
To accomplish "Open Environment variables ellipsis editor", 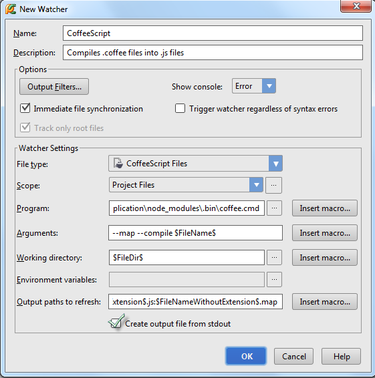I will (x=274, y=280).
